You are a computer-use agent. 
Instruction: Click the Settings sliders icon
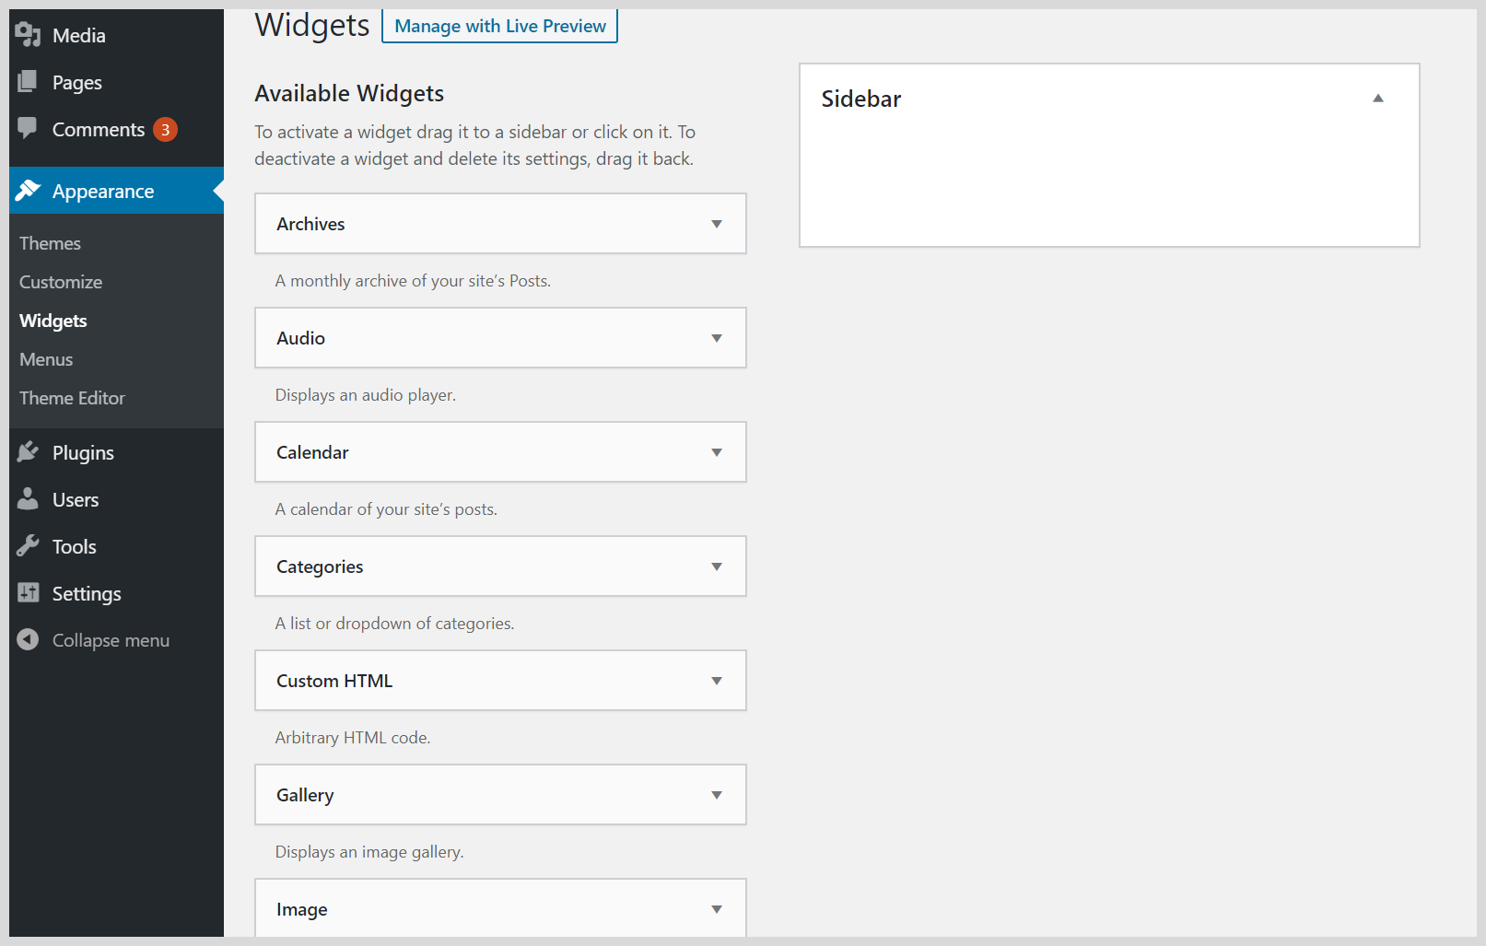click(28, 592)
